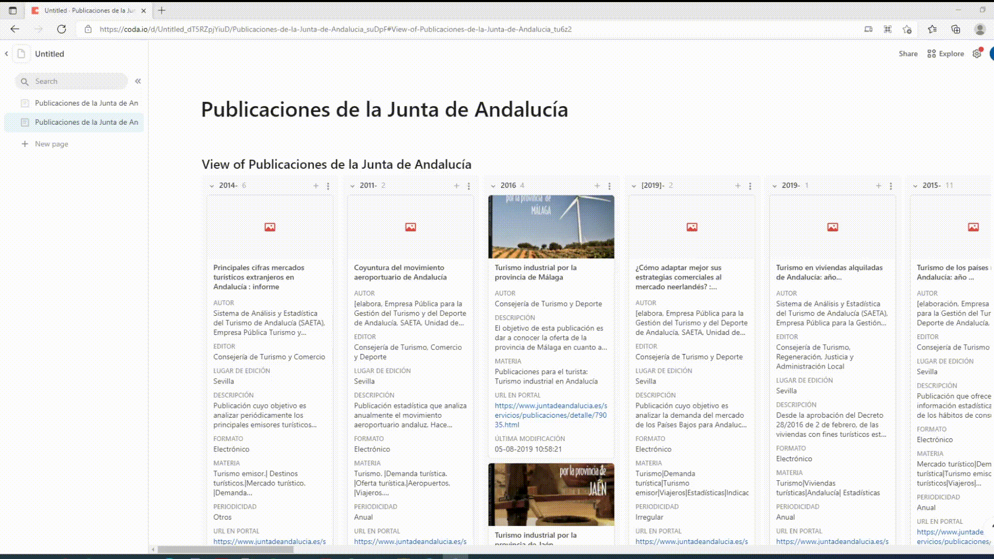Viewport: 994px width, 559px height.
Task: Open the juntadeandalucia.es link on the Málaga card
Action: click(550, 415)
